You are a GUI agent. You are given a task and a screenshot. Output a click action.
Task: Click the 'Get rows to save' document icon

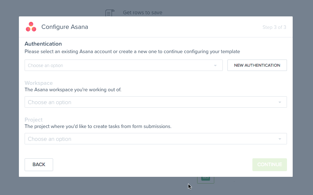[110, 13]
